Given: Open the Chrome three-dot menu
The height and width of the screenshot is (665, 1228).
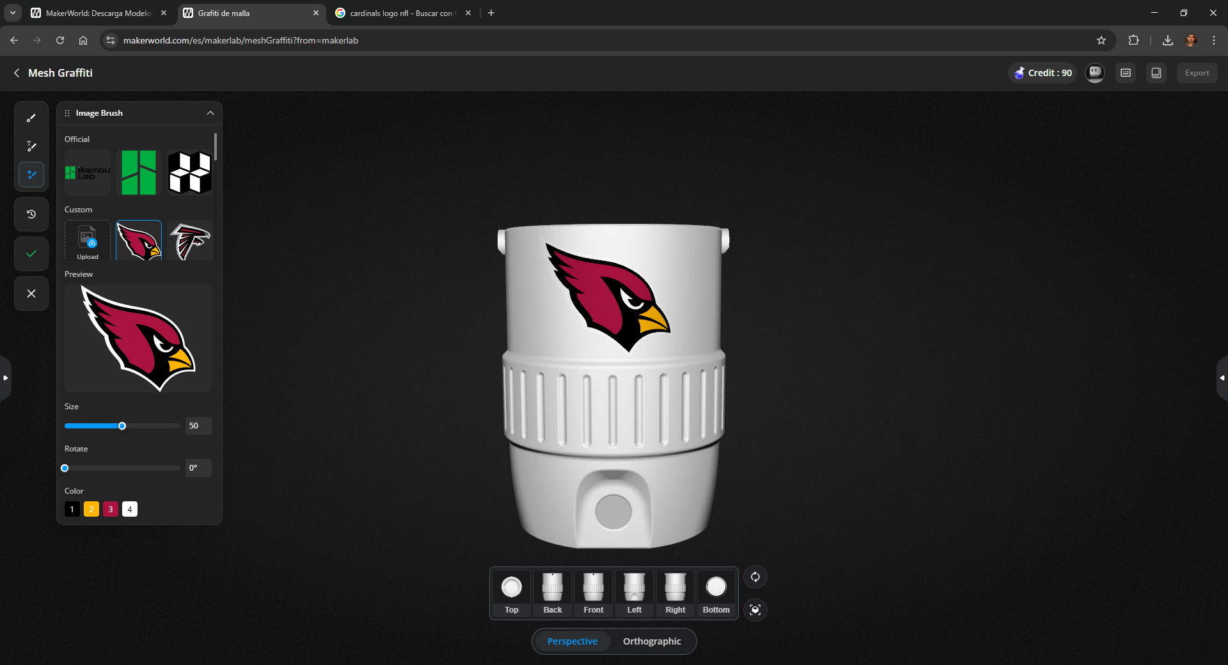Looking at the screenshot, I should pyautogui.click(x=1214, y=40).
